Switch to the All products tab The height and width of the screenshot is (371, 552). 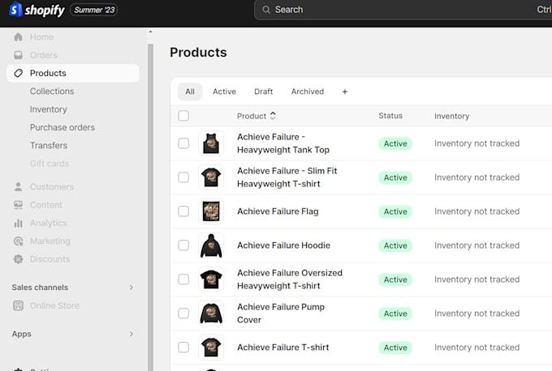[x=190, y=92]
